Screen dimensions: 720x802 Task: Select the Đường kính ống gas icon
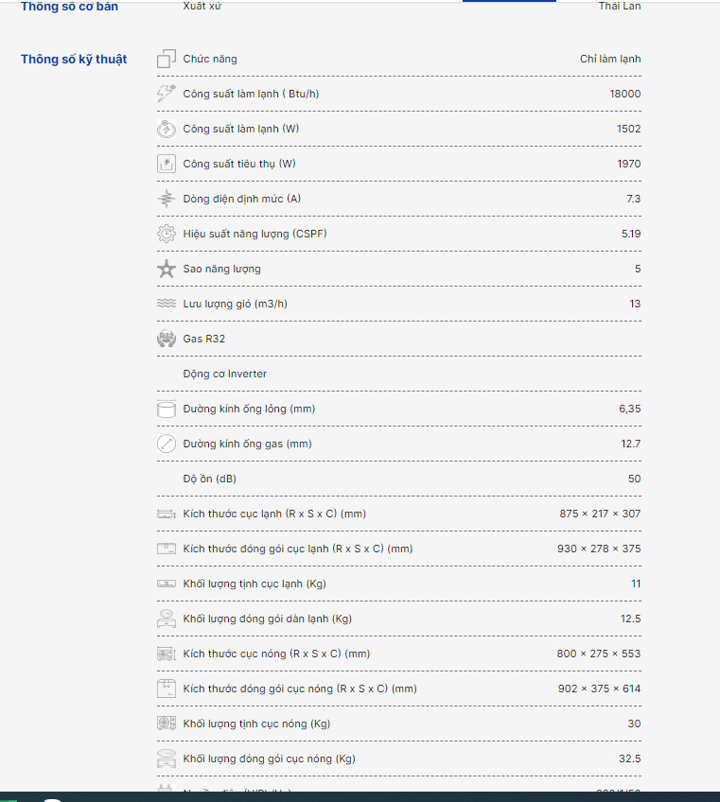point(167,444)
